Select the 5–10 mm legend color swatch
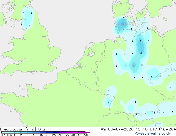Image resolution: width=176 pixels, height=136 pixels. pyautogui.click(x=30, y=132)
